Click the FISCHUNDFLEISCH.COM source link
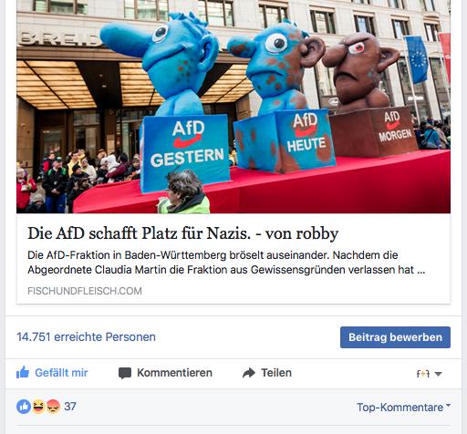Image resolution: width=467 pixels, height=434 pixels. pyautogui.click(x=85, y=291)
